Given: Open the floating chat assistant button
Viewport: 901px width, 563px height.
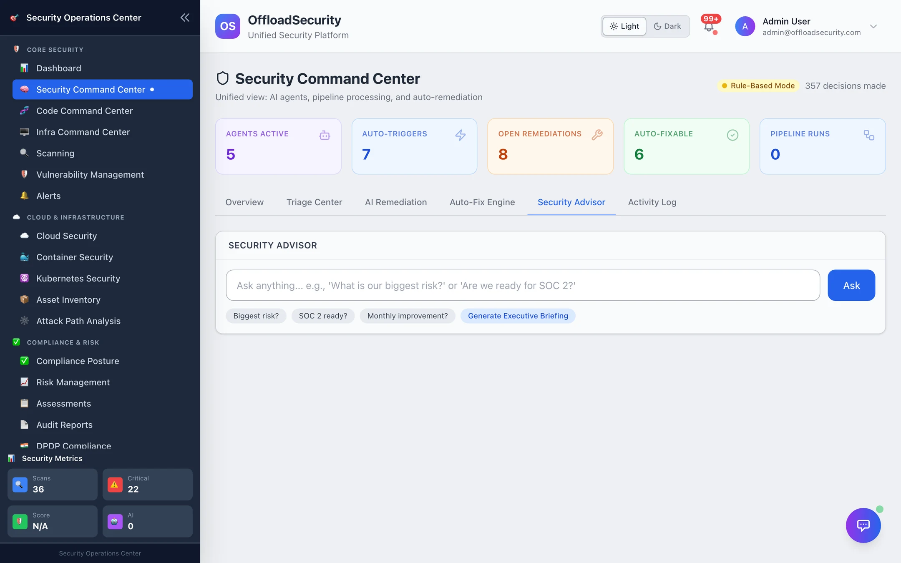Looking at the screenshot, I should click(863, 525).
